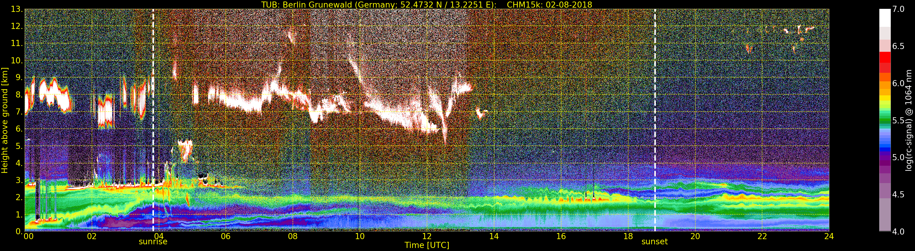This screenshot has width=915, height=251.
Task: Click the time axis tick label '04'
Action: (x=159, y=236)
